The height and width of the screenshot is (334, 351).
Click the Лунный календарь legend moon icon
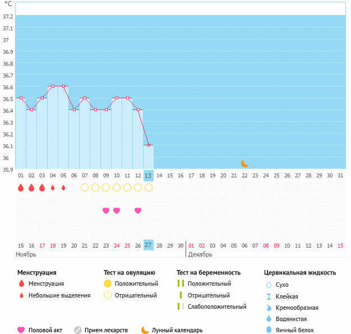point(145,330)
